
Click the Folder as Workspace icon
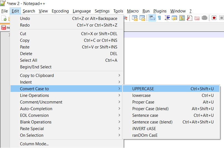197,18
